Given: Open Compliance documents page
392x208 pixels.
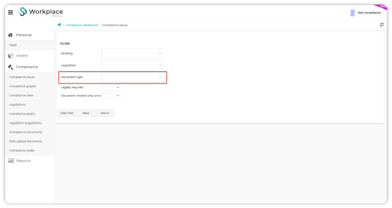Looking at the screenshot, I should [26, 132].
